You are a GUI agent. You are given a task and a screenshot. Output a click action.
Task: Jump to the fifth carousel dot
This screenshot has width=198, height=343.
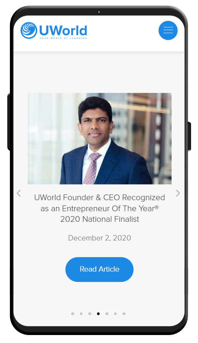click(107, 314)
